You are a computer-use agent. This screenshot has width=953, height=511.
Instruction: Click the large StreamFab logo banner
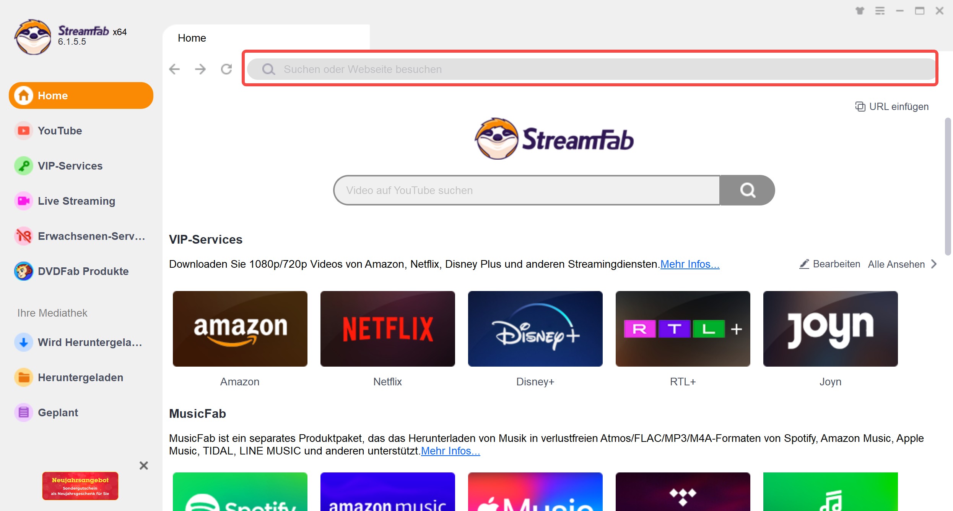click(554, 139)
